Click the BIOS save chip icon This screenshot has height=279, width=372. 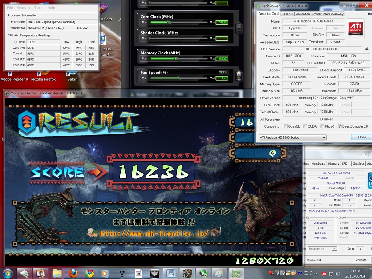pyautogui.click(x=368, y=49)
